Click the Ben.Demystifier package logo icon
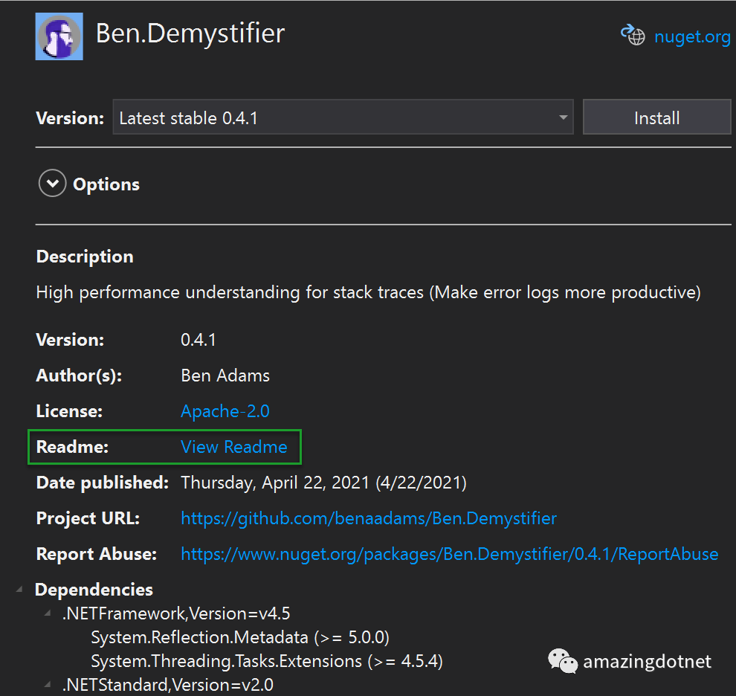736x696 pixels. tap(59, 36)
